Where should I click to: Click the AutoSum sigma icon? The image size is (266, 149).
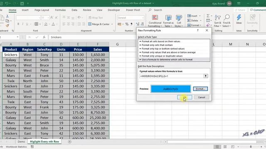208,16
